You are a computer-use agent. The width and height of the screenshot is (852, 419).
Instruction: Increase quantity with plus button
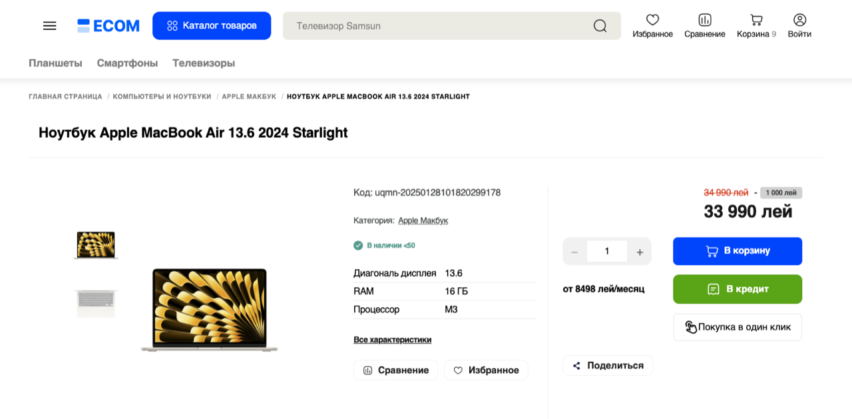click(x=640, y=252)
